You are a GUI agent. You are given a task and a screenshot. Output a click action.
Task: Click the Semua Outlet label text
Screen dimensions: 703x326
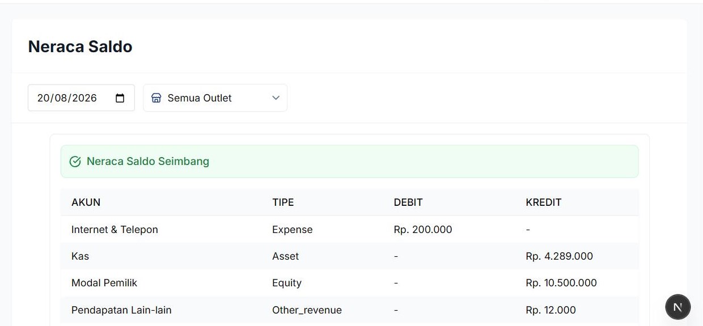point(200,98)
